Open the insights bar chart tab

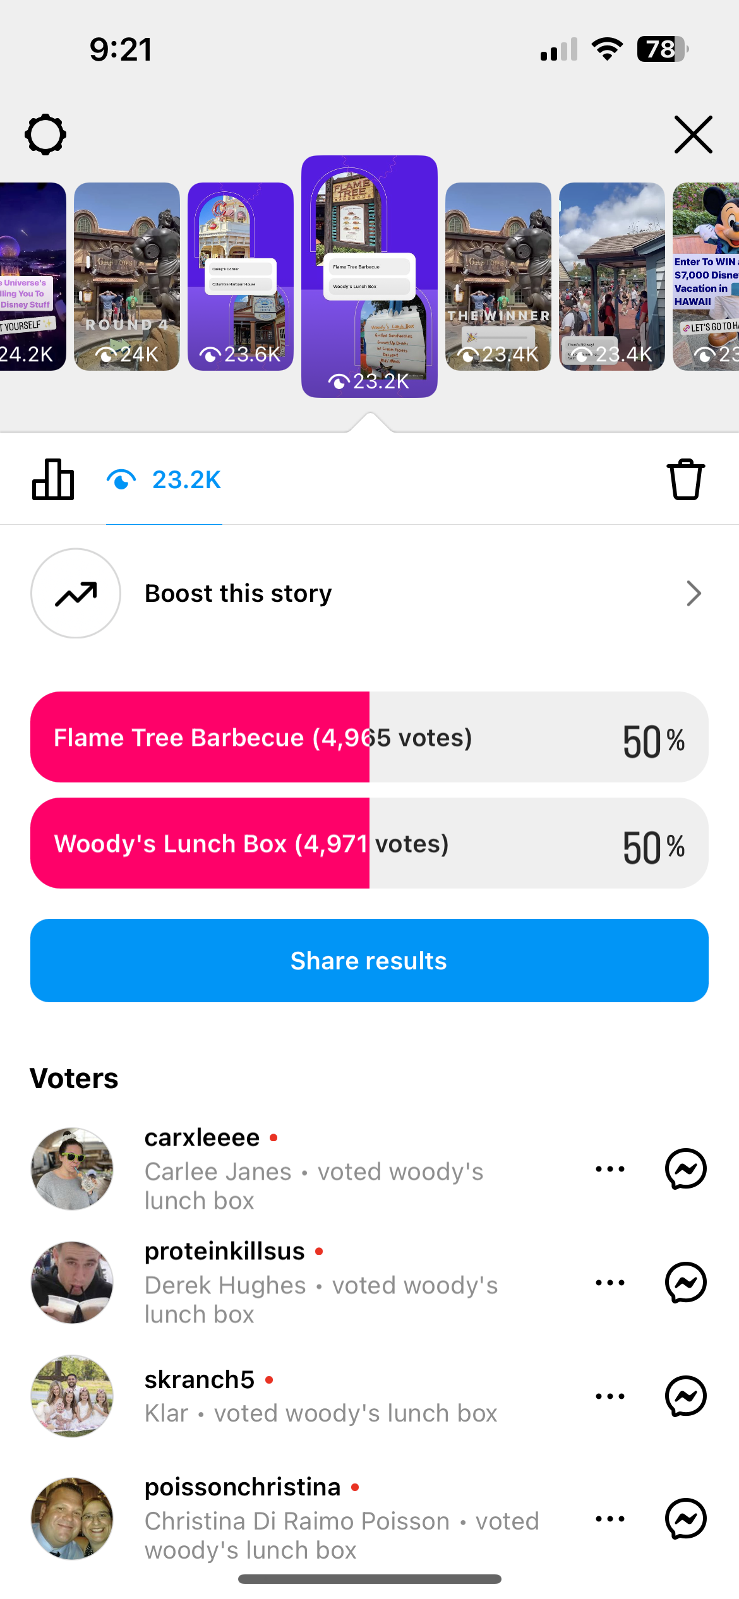pos(53,480)
